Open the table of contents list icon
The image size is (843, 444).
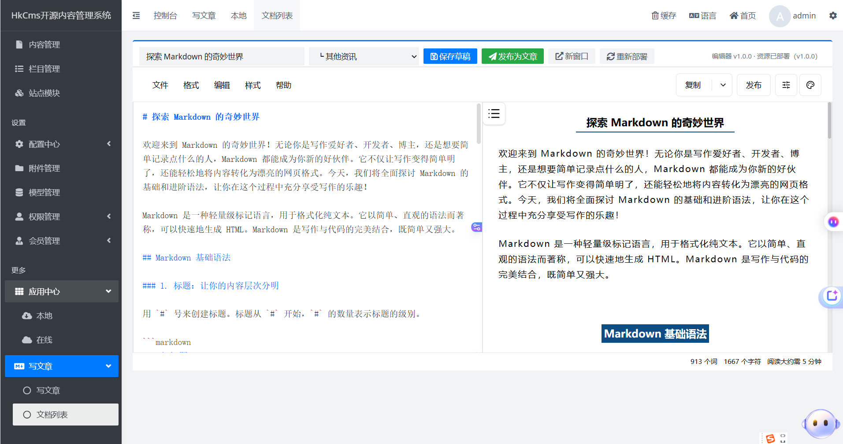494,114
